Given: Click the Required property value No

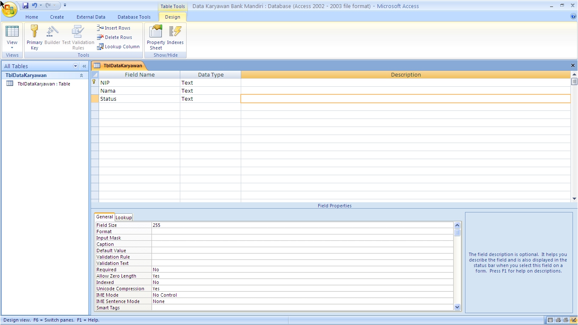Looking at the screenshot, I should 302,270.
